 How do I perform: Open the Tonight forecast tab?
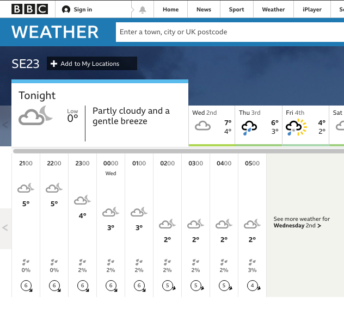pos(100,114)
